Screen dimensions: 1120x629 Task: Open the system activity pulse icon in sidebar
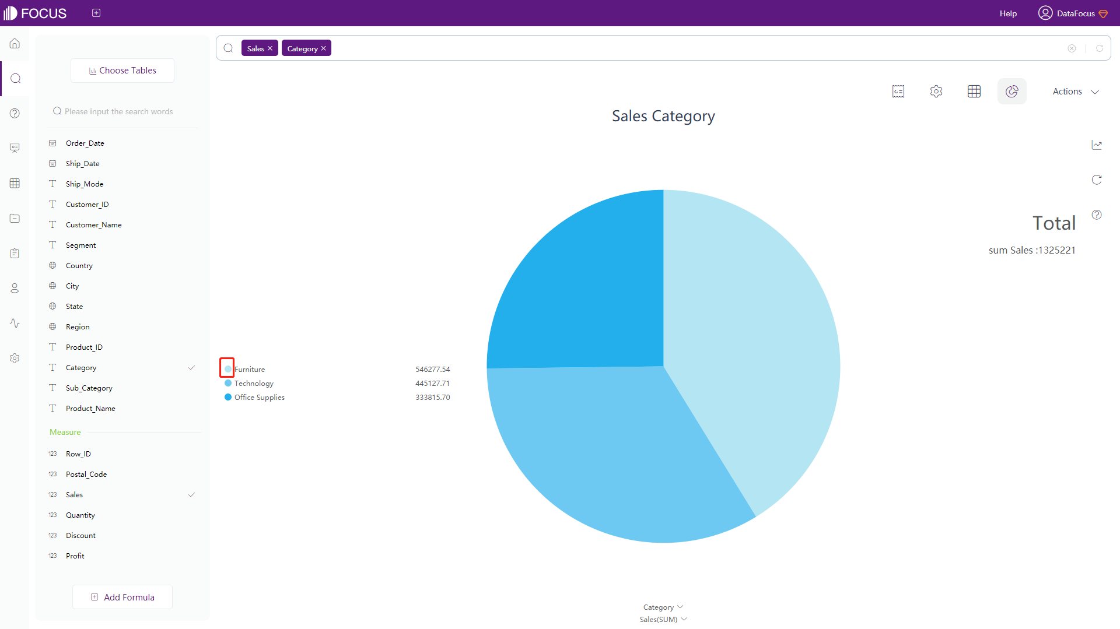(x=15, y=323)
